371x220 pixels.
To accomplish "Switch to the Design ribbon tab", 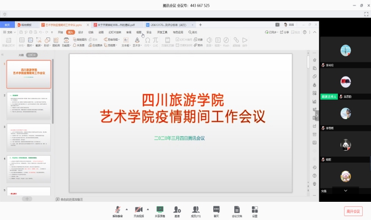I will [x=80, y=32].
